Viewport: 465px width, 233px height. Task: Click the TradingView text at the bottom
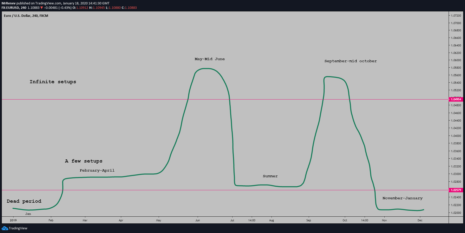(x=18, y=228)
